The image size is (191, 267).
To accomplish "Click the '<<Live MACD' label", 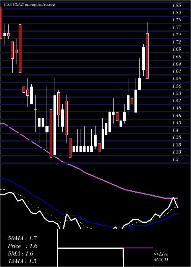I will coord(161,257).
